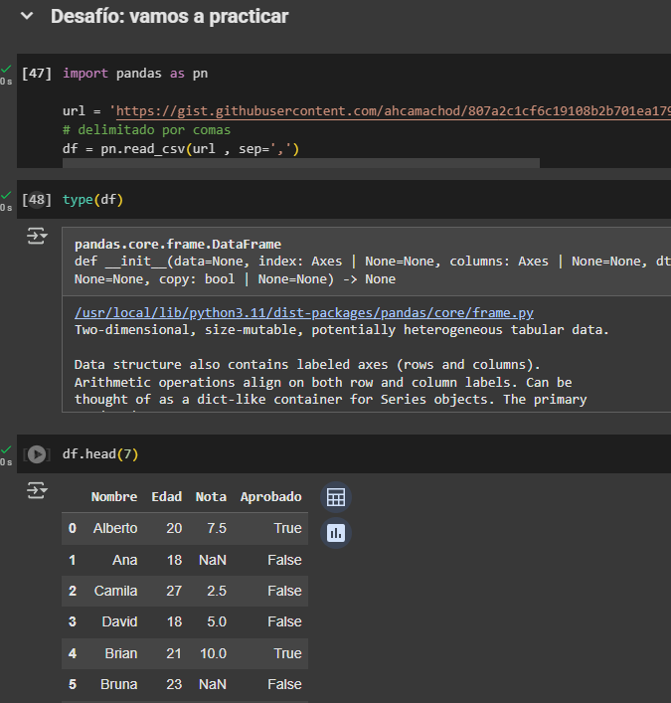Click the 'import pandas as pn' line

135,74
